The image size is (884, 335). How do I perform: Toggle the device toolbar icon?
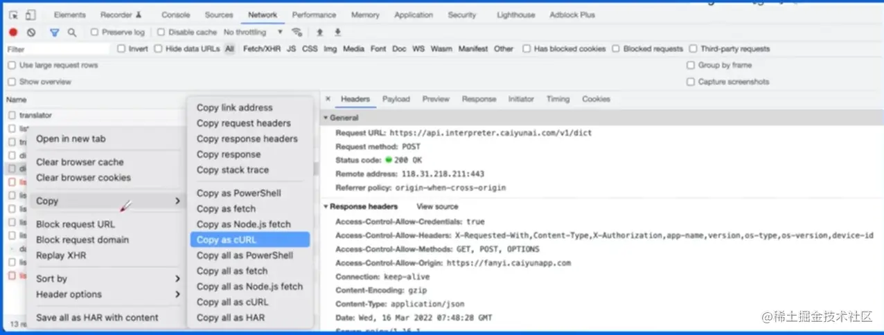pyautogui.click(x=30, y=15)
